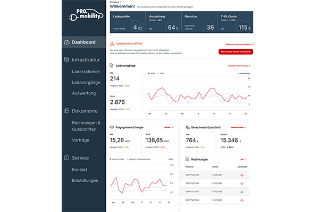Download invoice 000111222444
Viewport: 319px width, 212px height.
coord(242,182)
